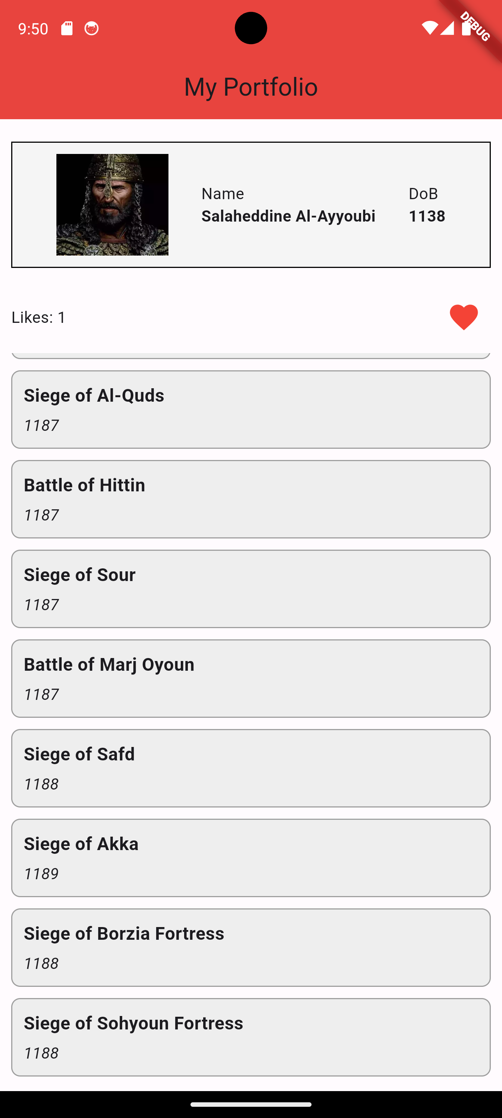Tap the clock time in status bar
The image size is (502, 1118).
pyautogui.click(x=33, y=29)
